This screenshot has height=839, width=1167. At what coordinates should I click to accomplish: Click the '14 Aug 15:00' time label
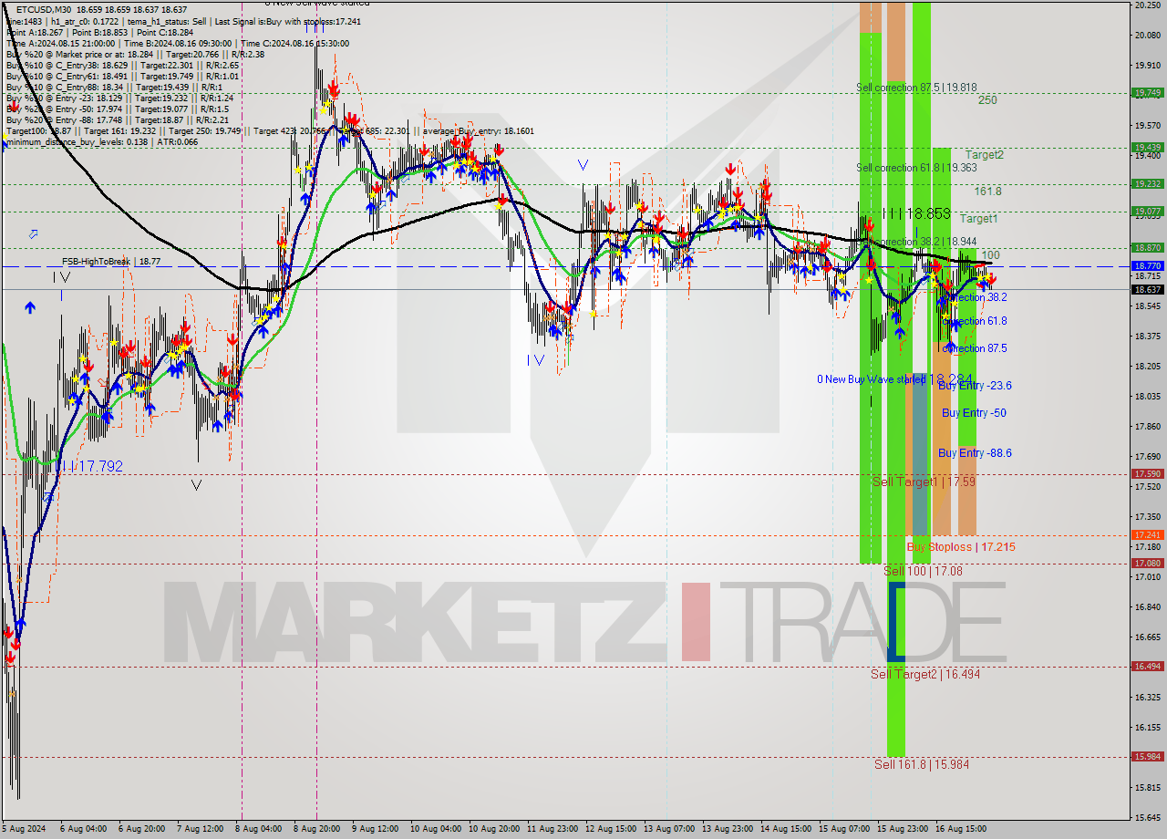(786, 829)
